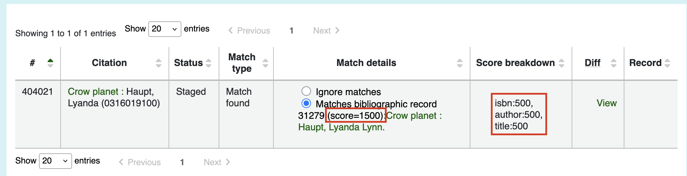The height and width of the screenshot is (176, 687).
Task: Sort by Match details column icon
Action: point(460,63)
